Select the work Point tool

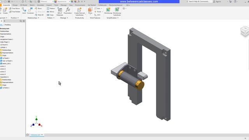[x=98, y=12]
